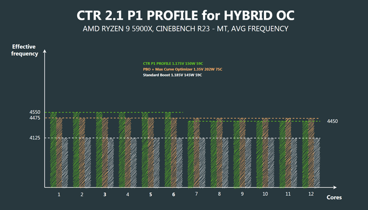
Task: Click the y-axis value 4475
Action: point(35,118)
